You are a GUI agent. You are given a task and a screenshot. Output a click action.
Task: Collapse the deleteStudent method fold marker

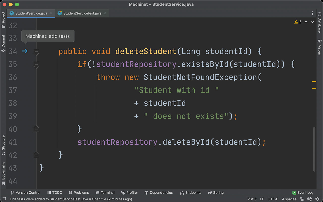(x=36, y=52)
